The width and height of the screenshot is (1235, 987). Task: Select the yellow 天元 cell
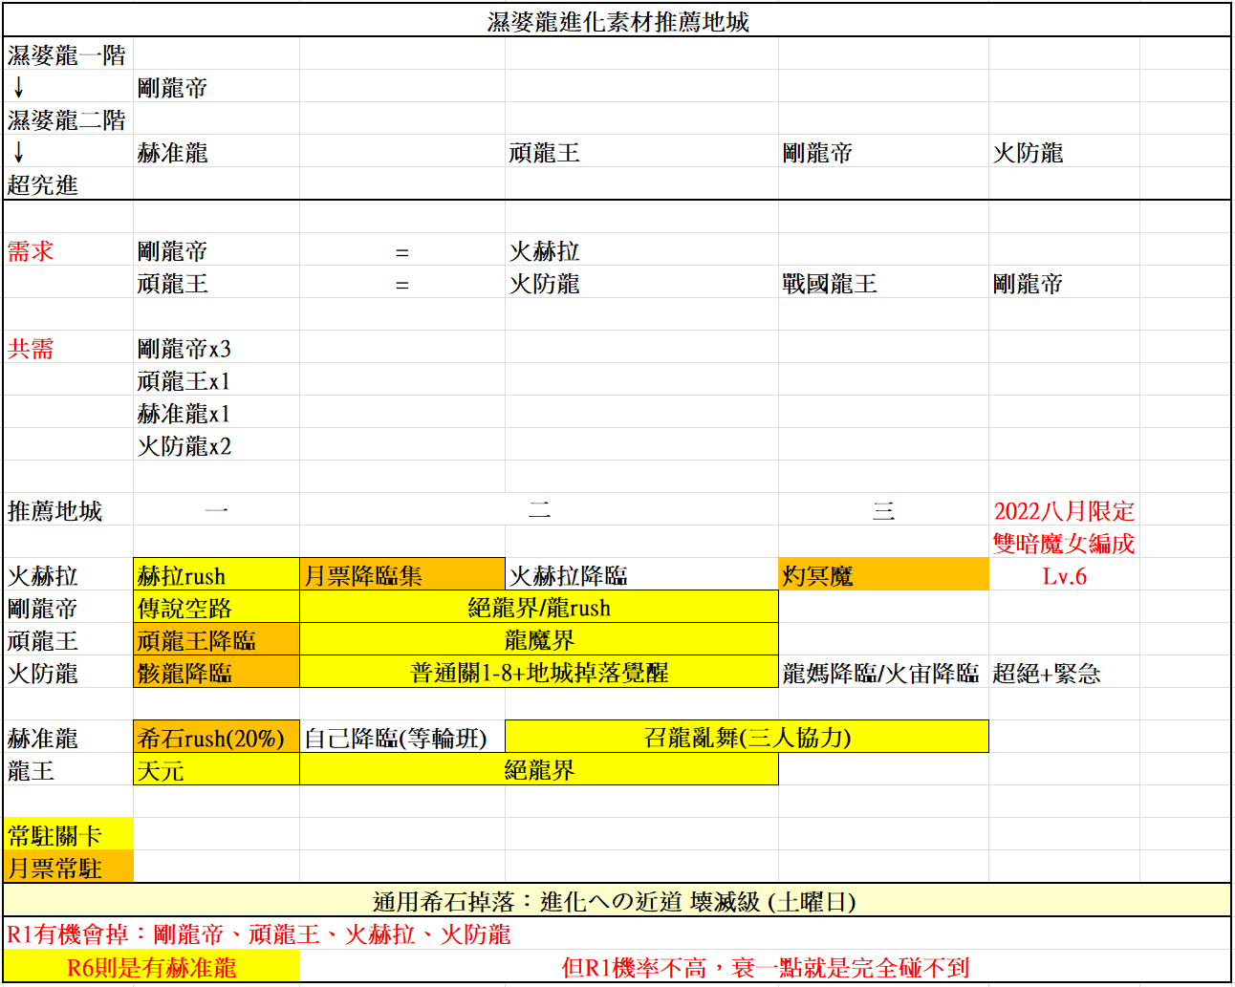coord(216,770)
